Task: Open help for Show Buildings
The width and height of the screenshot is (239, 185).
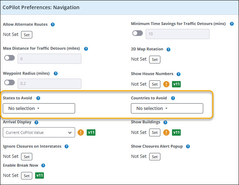Action: coord(165,122)
